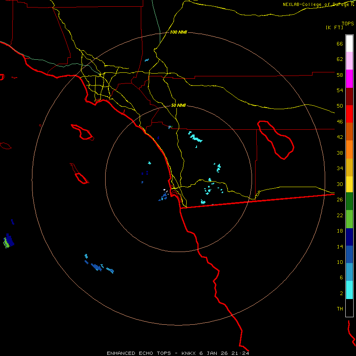Click the legend value "62"
Screen dimensions: 356x356
click(340, 59)
